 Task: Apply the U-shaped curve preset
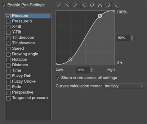click(x=92, y=6)
